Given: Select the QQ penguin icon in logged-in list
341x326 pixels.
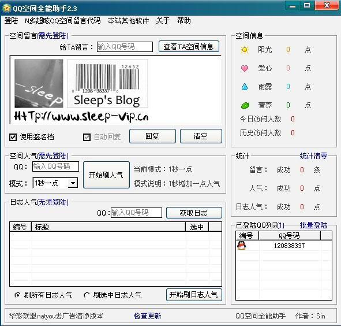Looking at the screenshot, I should click(241, 246).
